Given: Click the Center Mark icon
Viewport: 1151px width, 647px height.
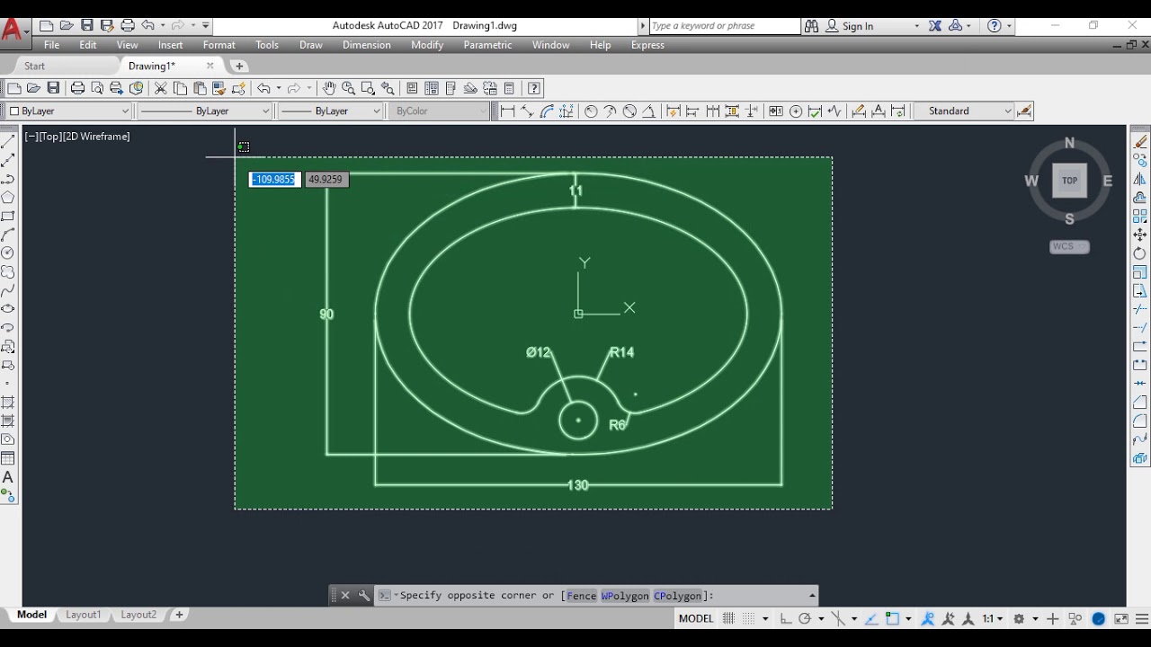Looking at the screenshot, I should 796,111.
